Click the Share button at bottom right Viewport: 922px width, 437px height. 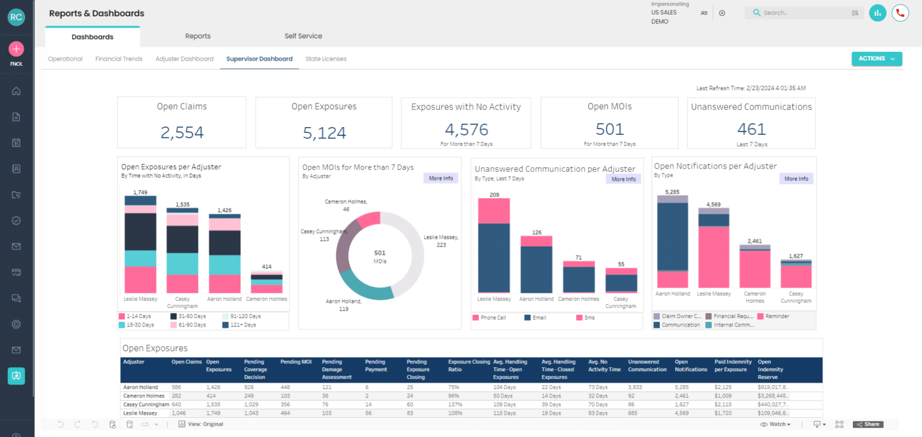(x=869, y=424)
